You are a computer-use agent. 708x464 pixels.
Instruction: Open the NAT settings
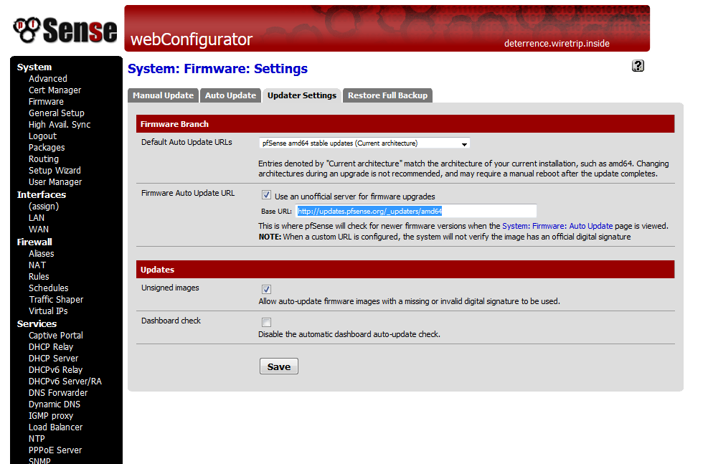37,265
